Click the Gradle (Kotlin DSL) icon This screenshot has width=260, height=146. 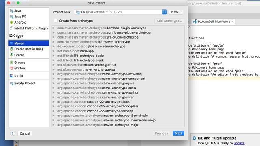[11, 49]
